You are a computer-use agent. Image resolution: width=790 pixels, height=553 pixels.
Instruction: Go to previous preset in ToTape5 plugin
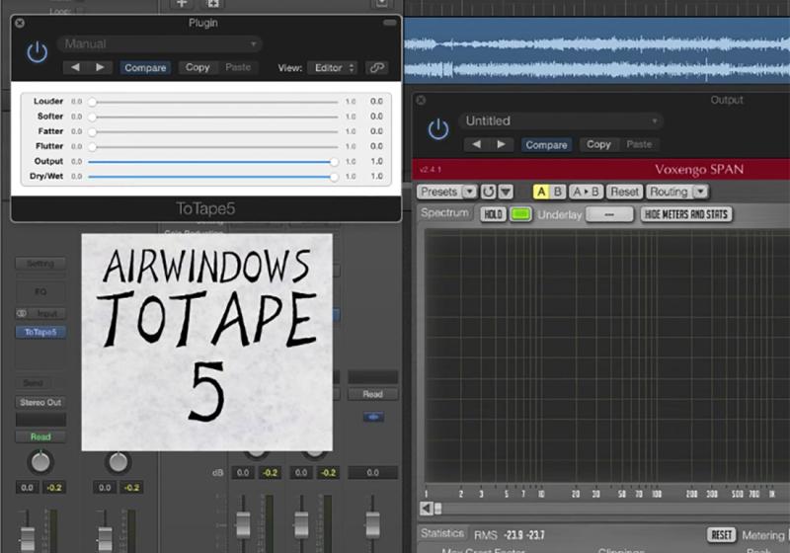click(x=76, y=68)
